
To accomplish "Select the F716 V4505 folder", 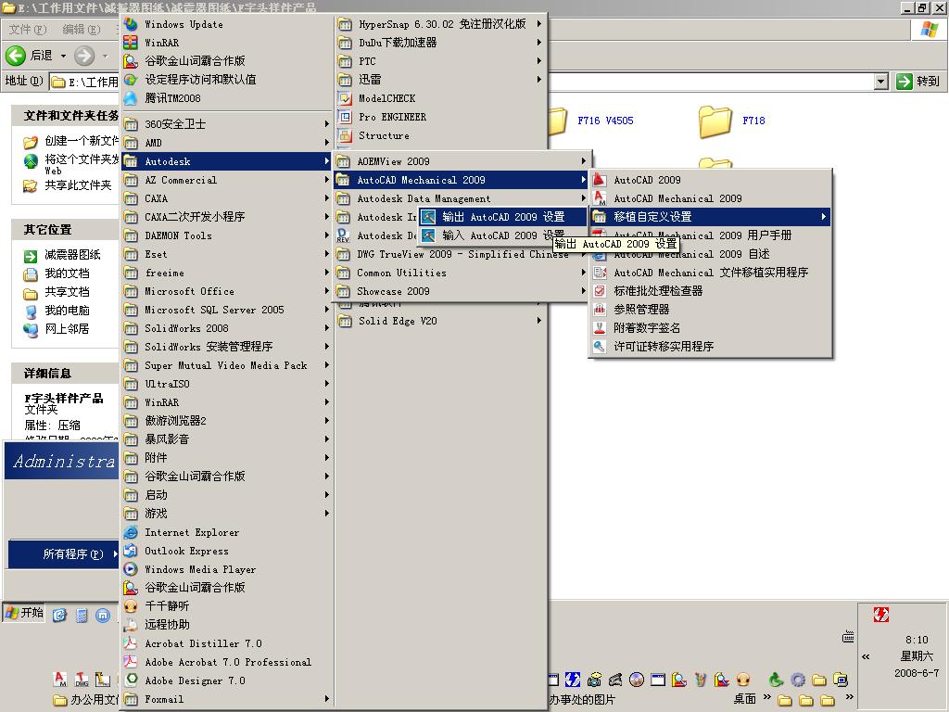I will tap(590, 121).
